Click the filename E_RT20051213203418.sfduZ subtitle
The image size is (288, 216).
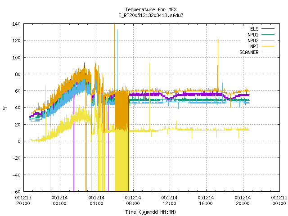[x=151, y=15]
